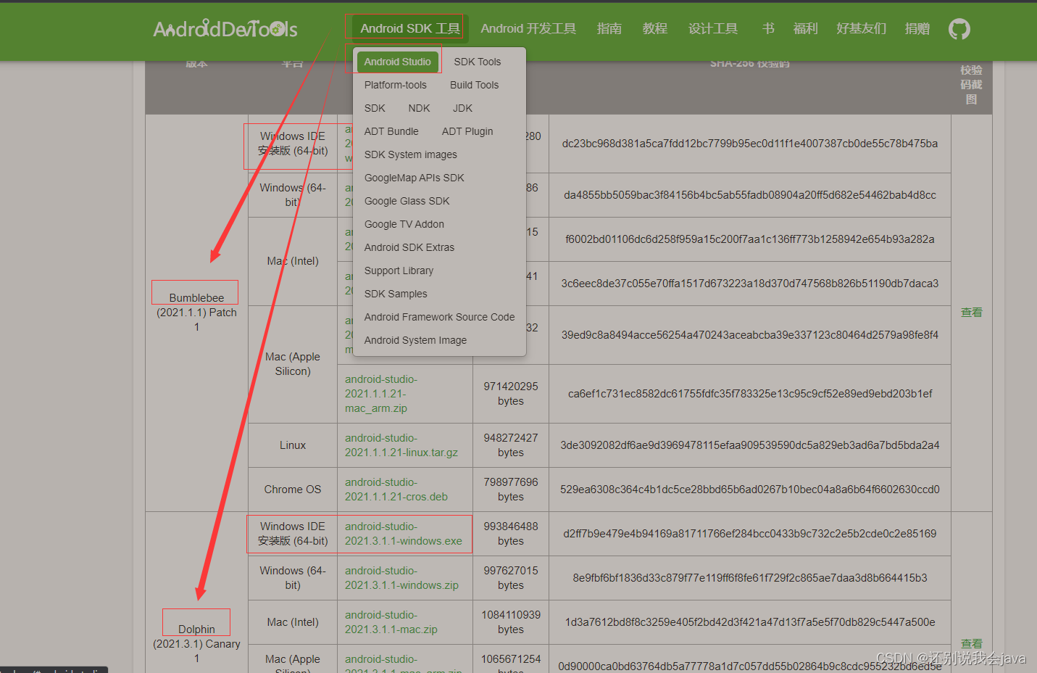Open GoogleMap APIs SDK entry
Image resolution: width=1037 pixels, height=673 pixels.
415,178
